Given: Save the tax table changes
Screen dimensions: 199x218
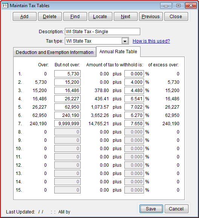Looking at the screenshot, I should 151,209.
